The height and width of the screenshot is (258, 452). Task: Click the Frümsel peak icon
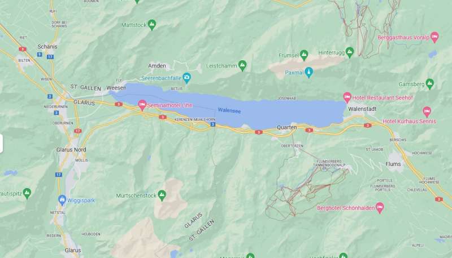(304, 55)
